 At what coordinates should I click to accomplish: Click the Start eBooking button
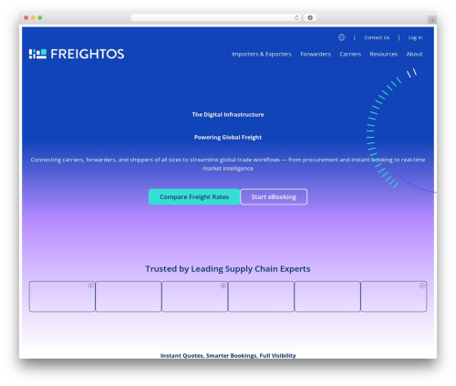[x=274, y=197]
